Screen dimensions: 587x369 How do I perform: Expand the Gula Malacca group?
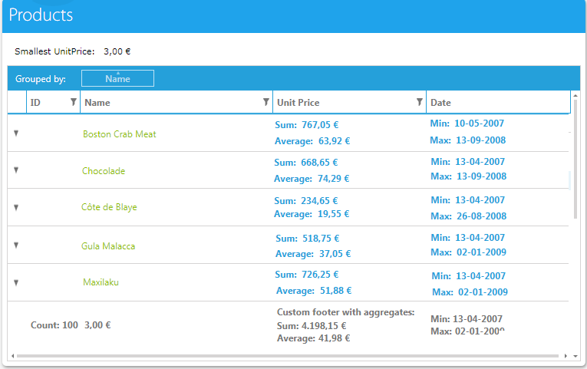coord(16,245)
